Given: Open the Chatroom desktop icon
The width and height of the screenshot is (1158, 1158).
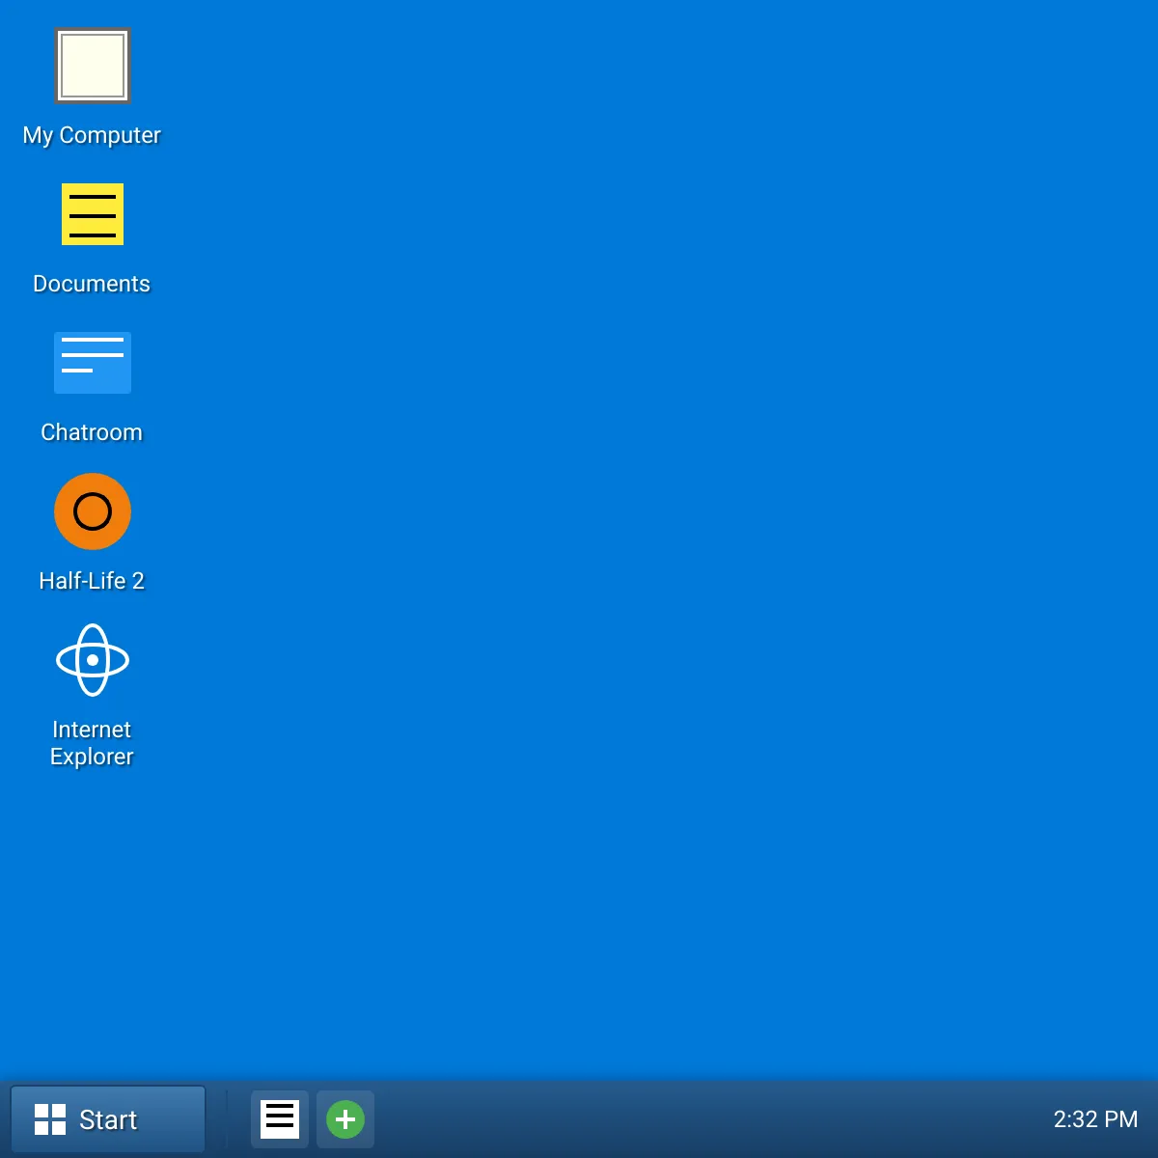Looking at the screenshot, I should click(x=93, y=363).
